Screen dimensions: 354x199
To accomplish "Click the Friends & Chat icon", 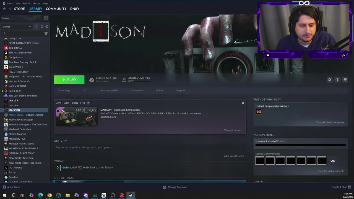I will [x=350, y=187].
